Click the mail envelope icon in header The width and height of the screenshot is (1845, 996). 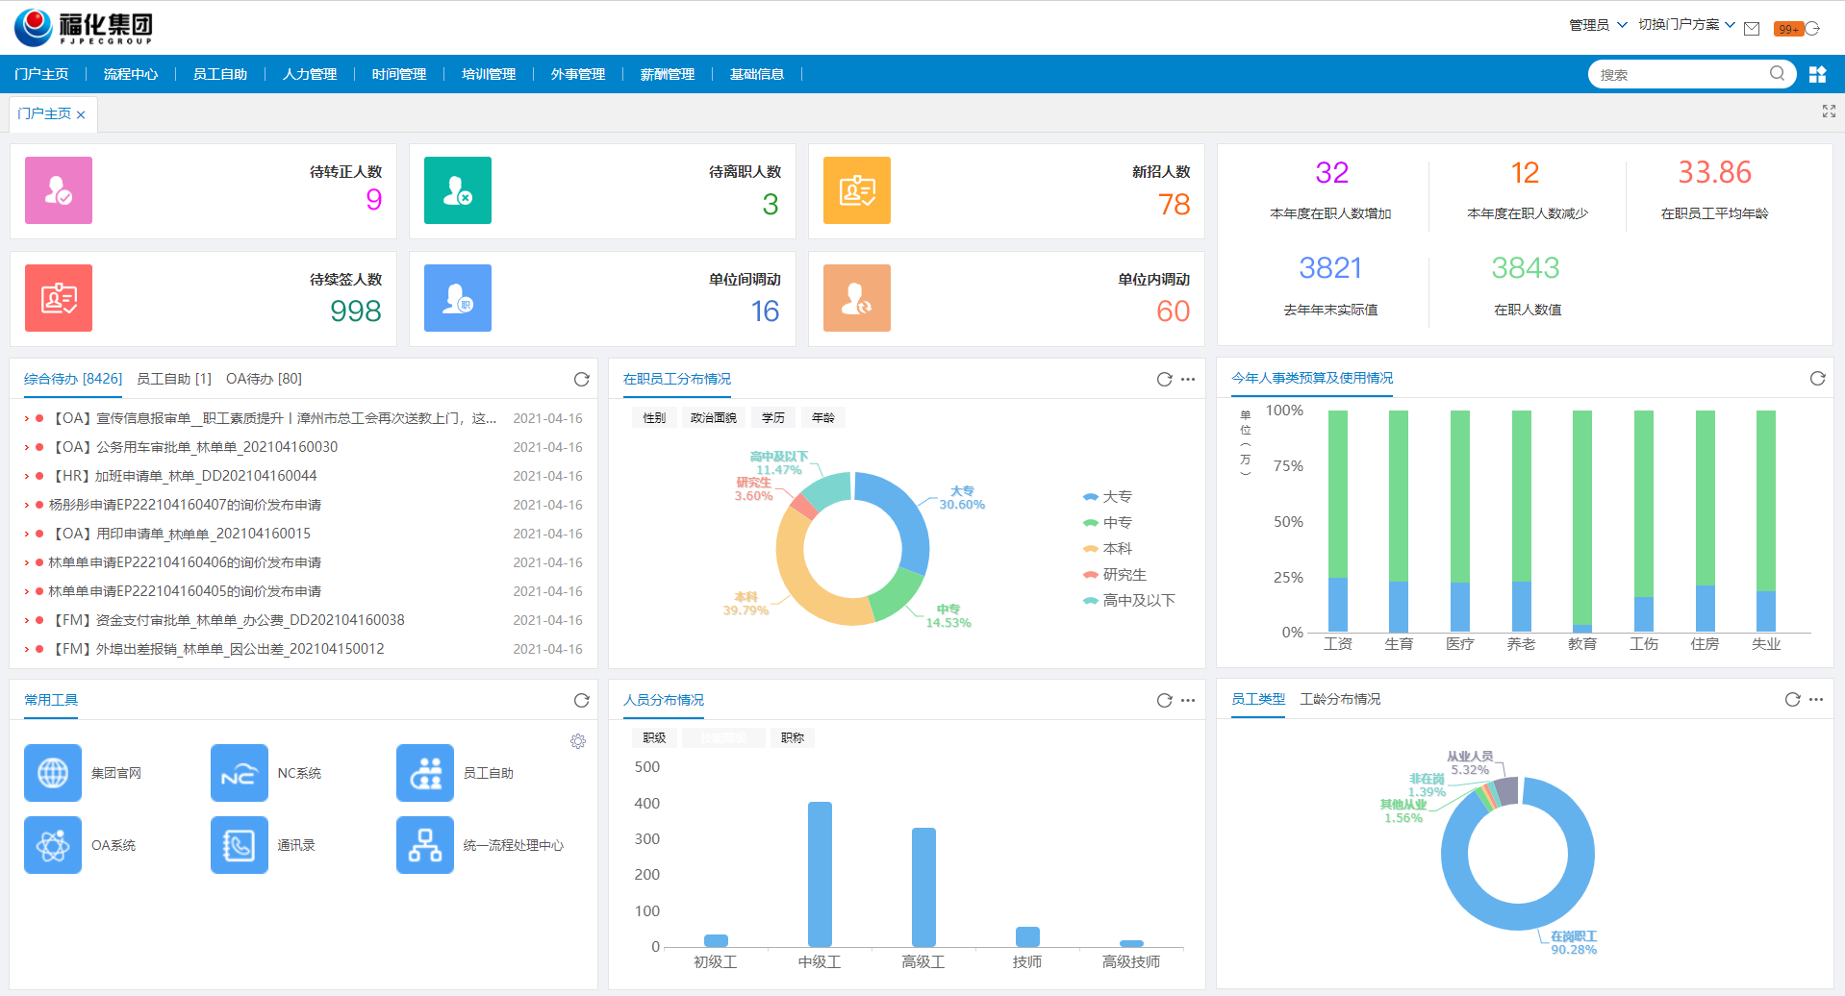(x=1752, y=28)
